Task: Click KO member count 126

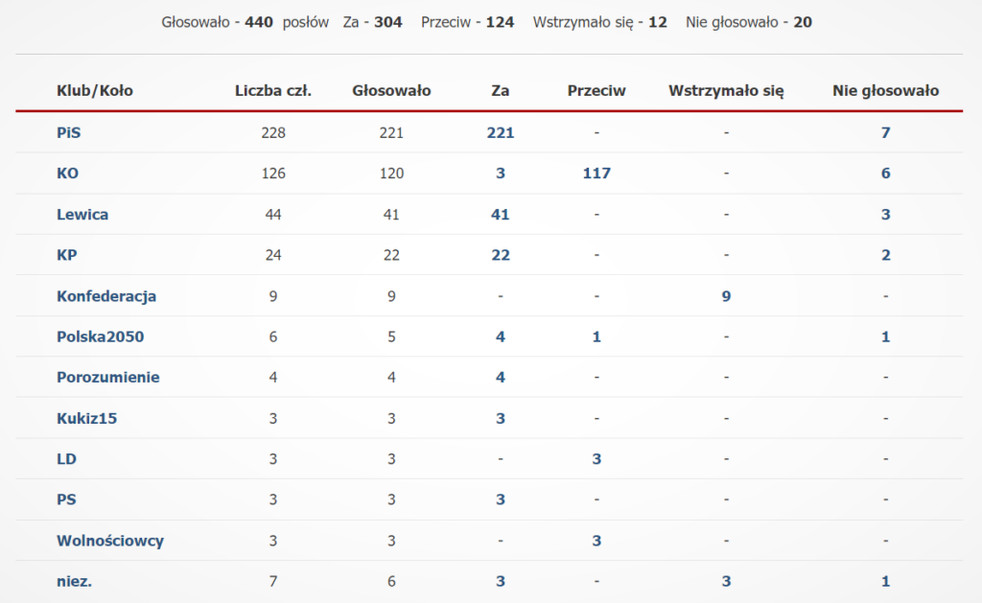Action: (x=273, y=174)
